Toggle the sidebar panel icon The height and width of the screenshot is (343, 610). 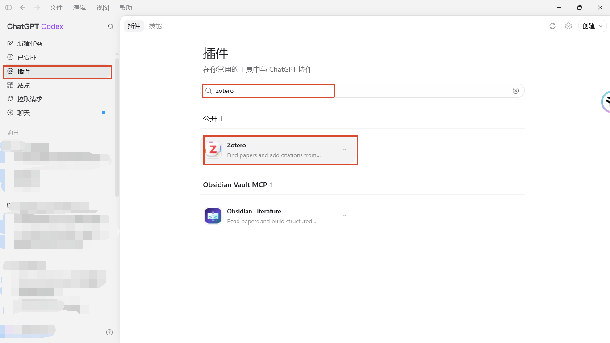(x=8, y=8)
